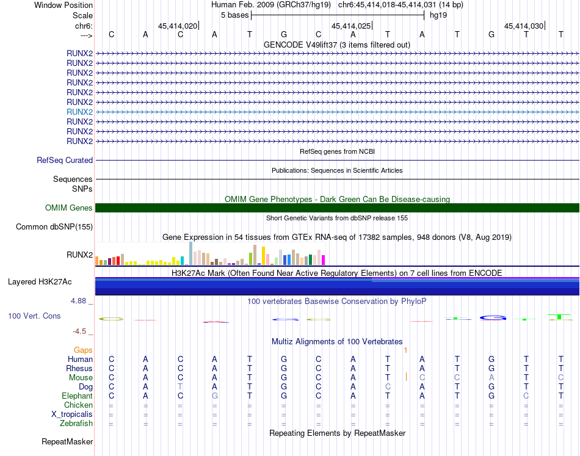Click the 'RefSeq genes from NCBI' title
The width and height of the screenshot is (580, 456).
tap(337, 151)
